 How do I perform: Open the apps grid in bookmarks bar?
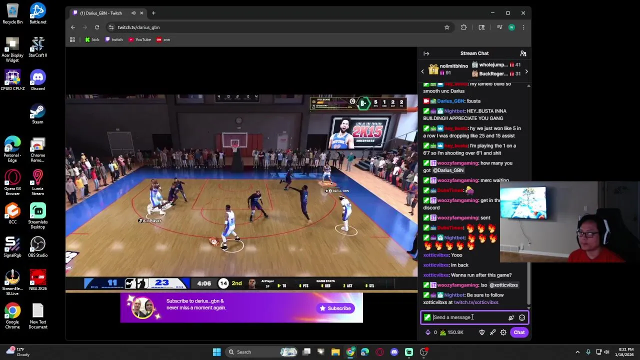[x=72, y=39]
